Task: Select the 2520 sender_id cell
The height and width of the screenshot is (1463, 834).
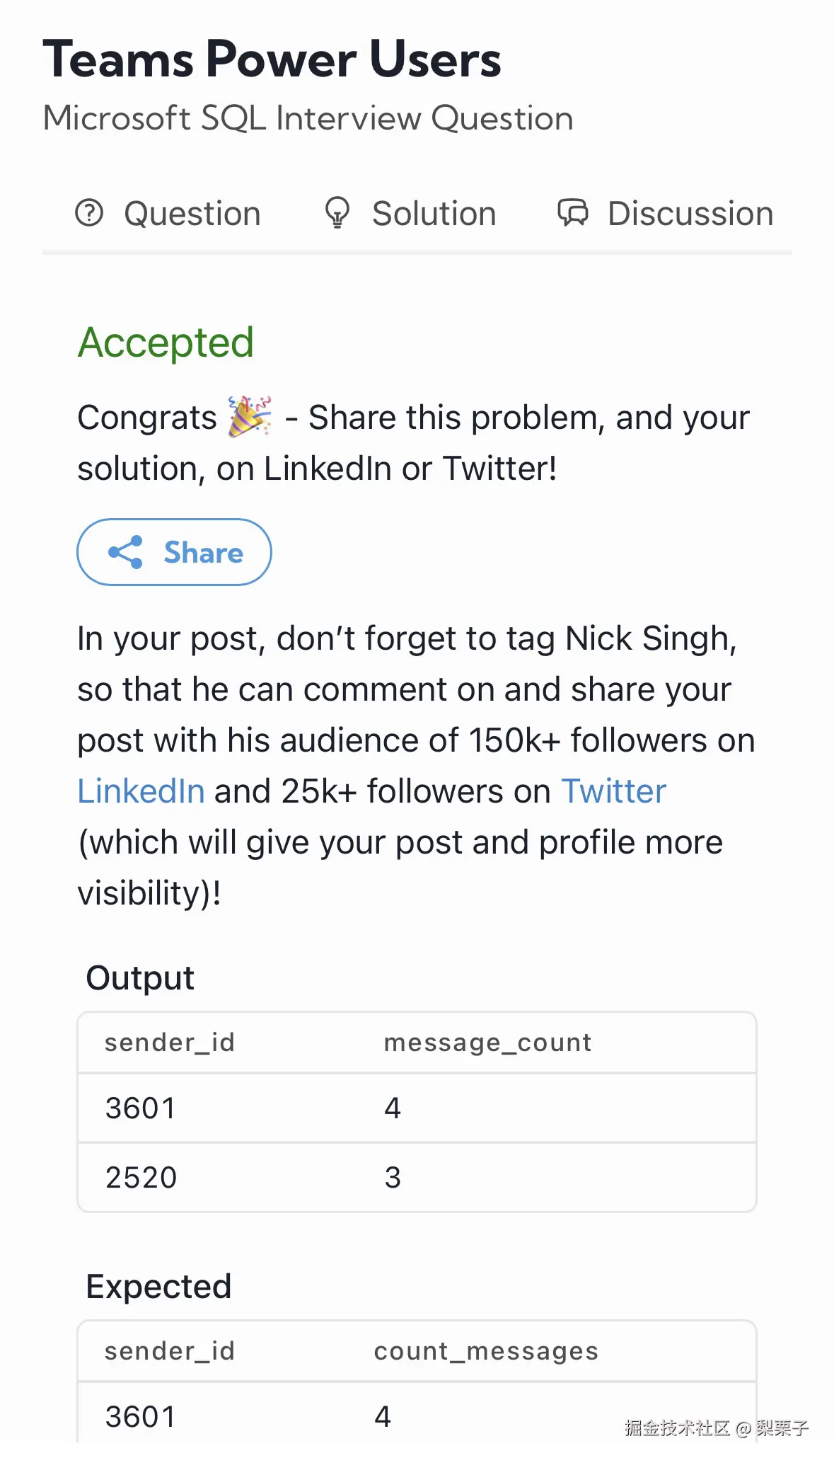Action: click(141, 1178)
